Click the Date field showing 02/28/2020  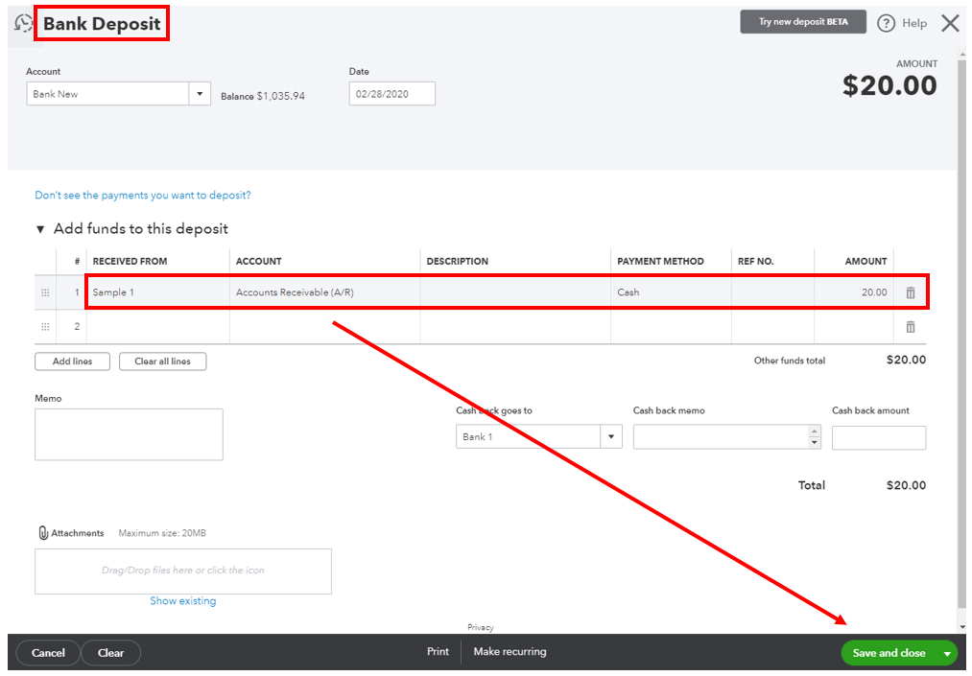pyautogui.click(x=391, y=93)
